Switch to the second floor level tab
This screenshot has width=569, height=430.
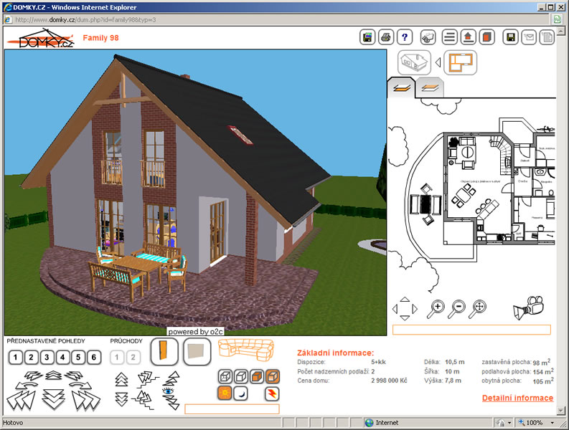click(428, 88)
